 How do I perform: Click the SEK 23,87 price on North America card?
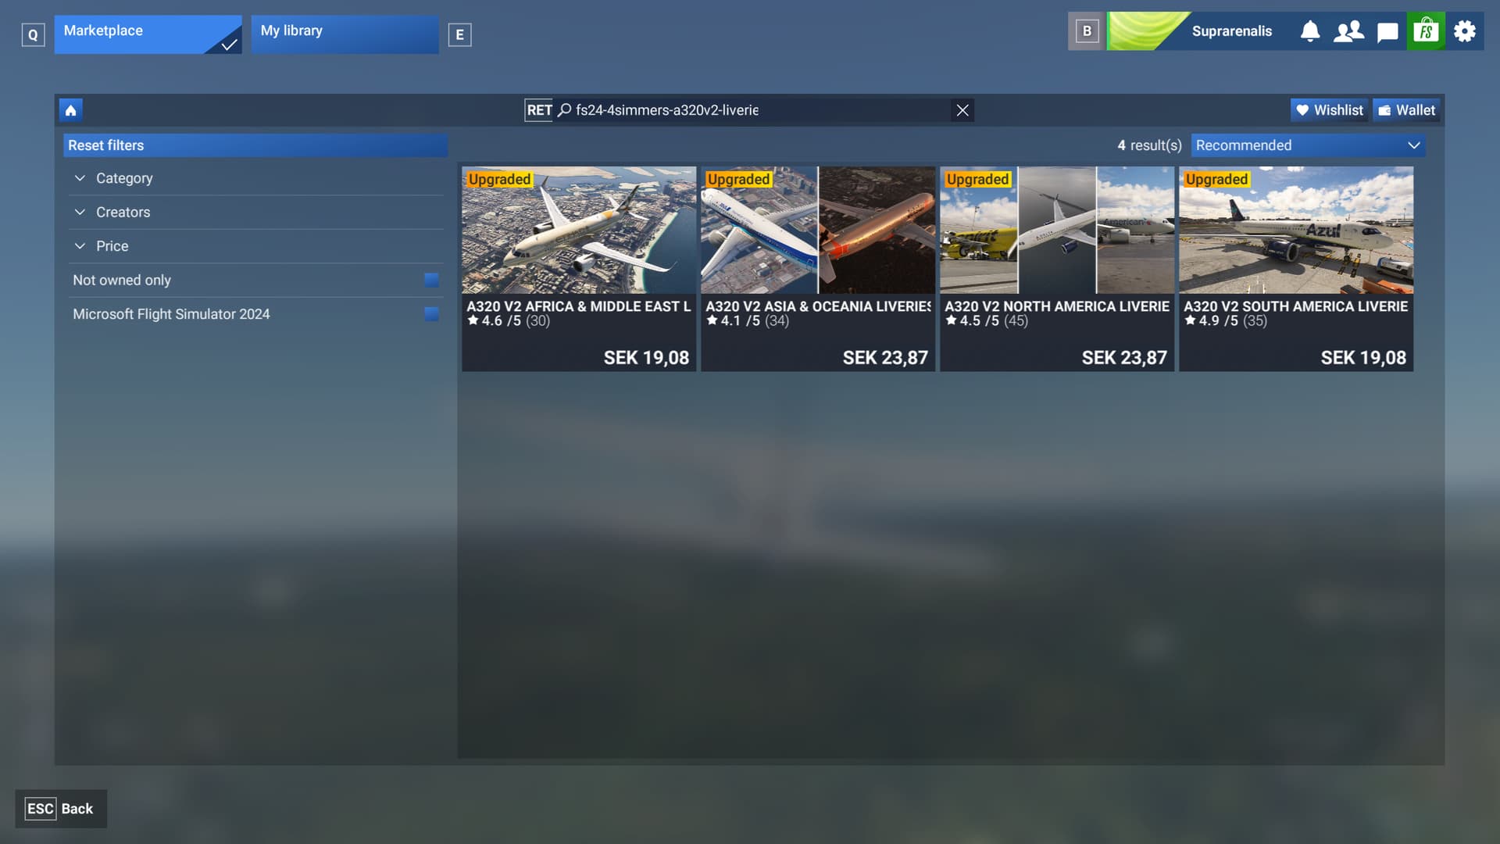[1124, 358]
